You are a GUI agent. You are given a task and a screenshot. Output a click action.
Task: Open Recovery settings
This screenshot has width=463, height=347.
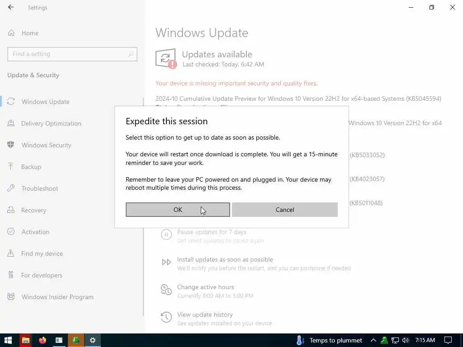click(33, 210)
